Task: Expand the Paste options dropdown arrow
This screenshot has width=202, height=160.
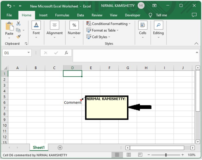Action: coord(9,38)
